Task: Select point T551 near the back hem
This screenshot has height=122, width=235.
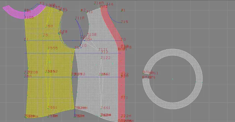Action: (x=52, y=108)
